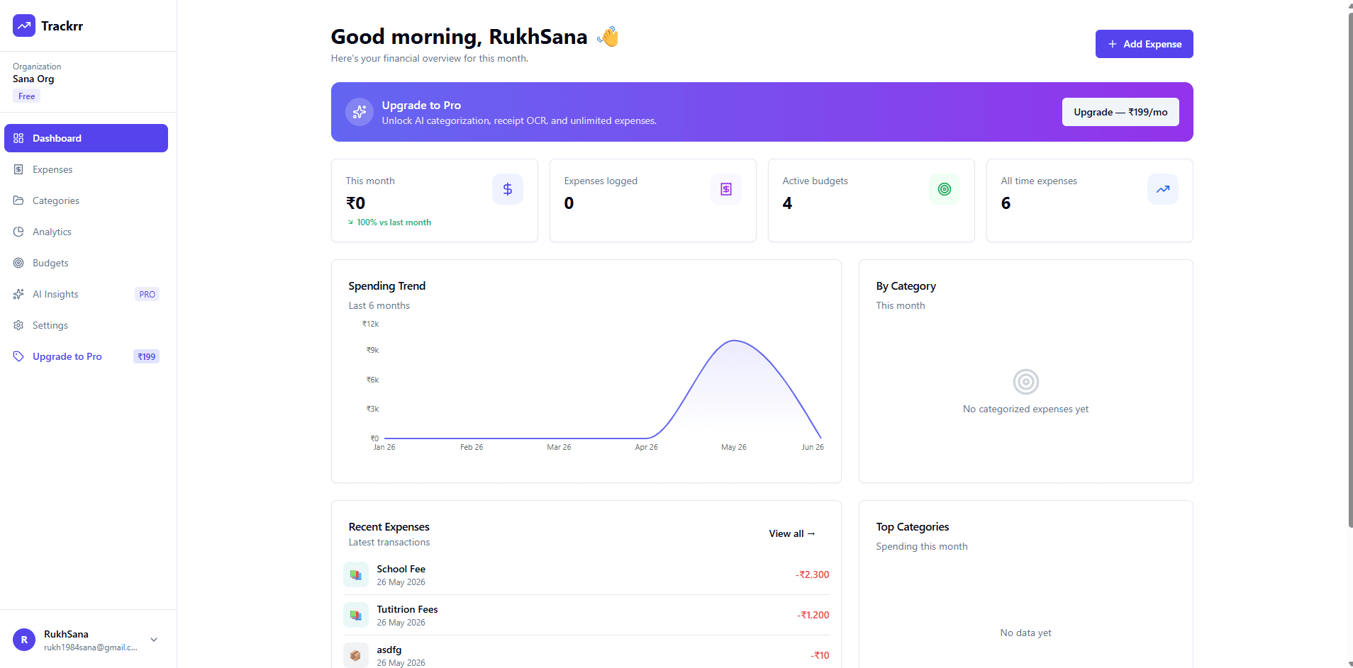Click the Tutitrion Fees category icon

coord(356,615)
